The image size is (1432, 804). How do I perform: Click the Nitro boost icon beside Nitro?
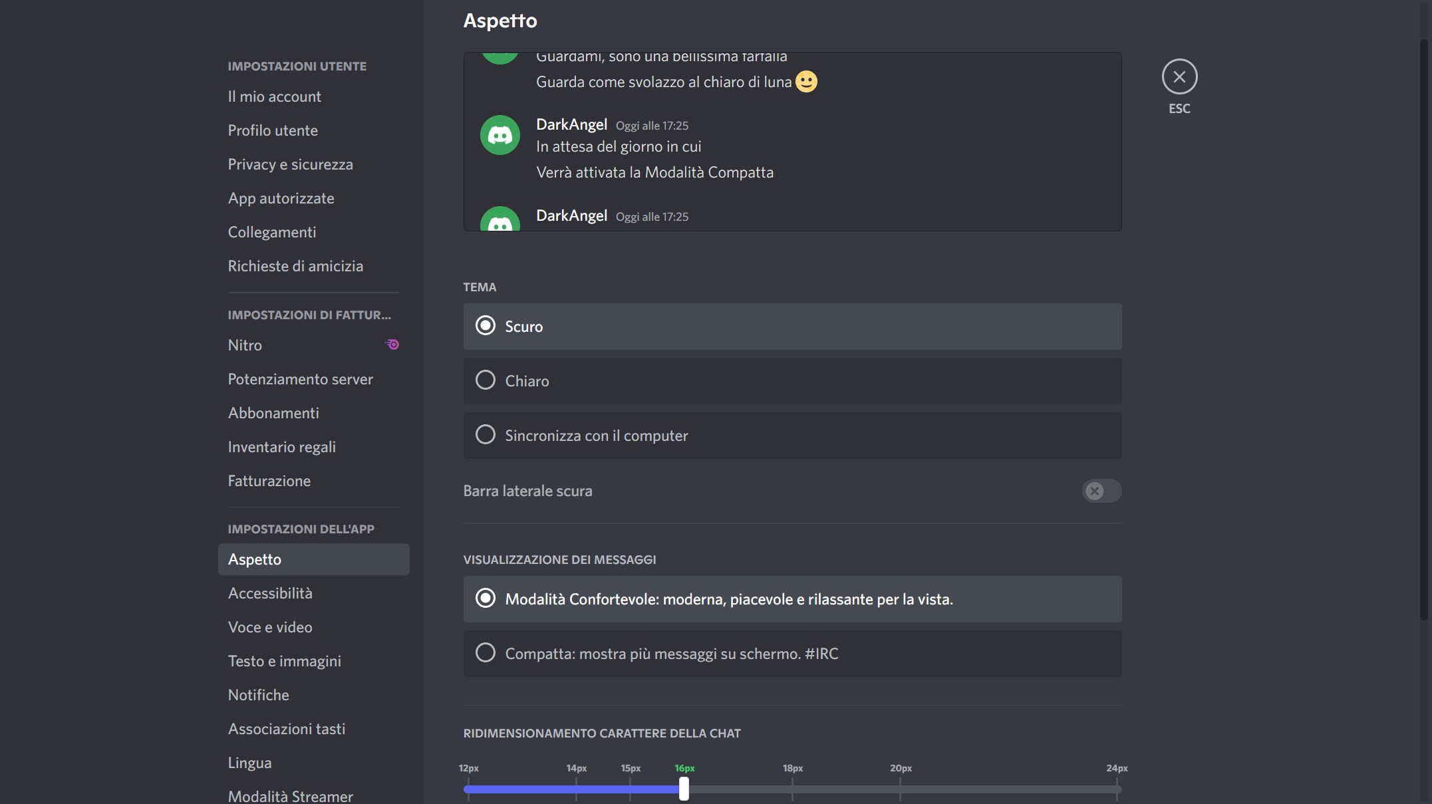coord(392,344)
